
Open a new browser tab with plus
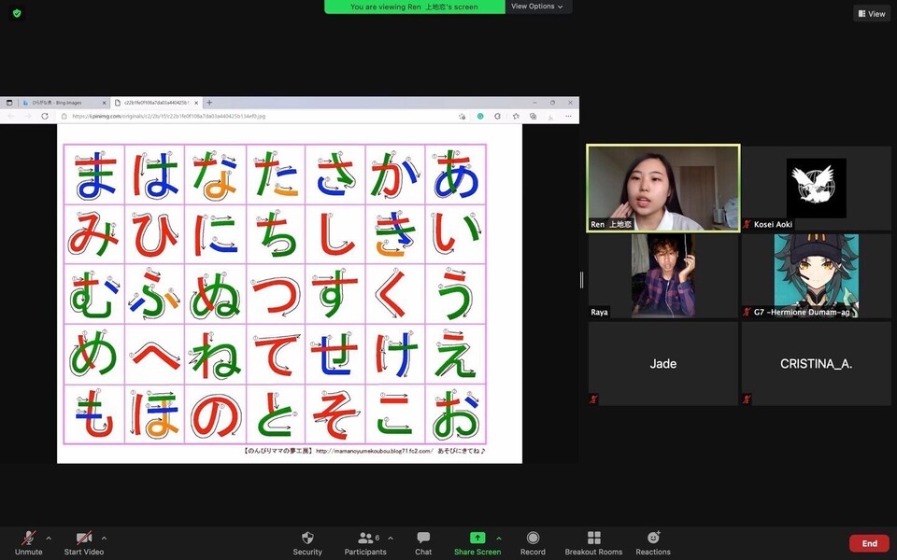click(209, 103)
